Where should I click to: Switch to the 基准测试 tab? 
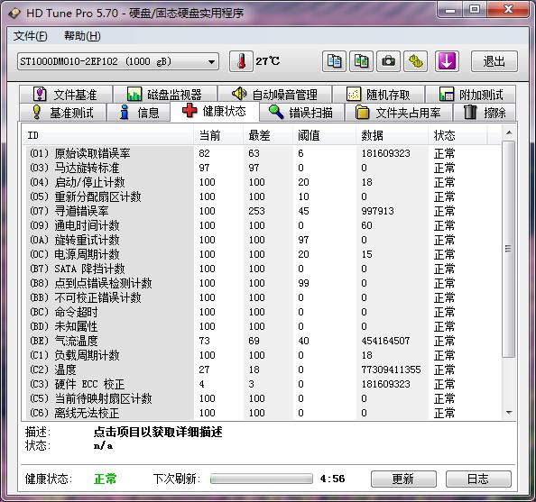point(62,113)
